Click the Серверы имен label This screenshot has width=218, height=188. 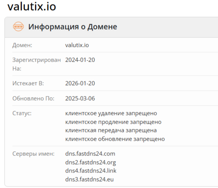point(33,154)
